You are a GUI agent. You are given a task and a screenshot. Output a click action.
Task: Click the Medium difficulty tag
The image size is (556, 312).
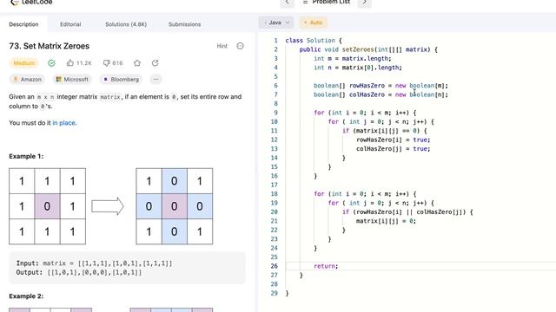pyautogui.click(x=23, y=63)
